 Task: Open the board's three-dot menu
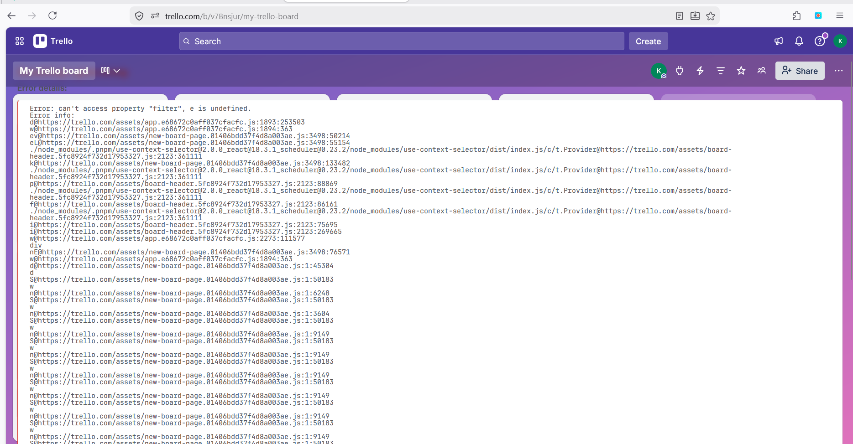point(839,71)
